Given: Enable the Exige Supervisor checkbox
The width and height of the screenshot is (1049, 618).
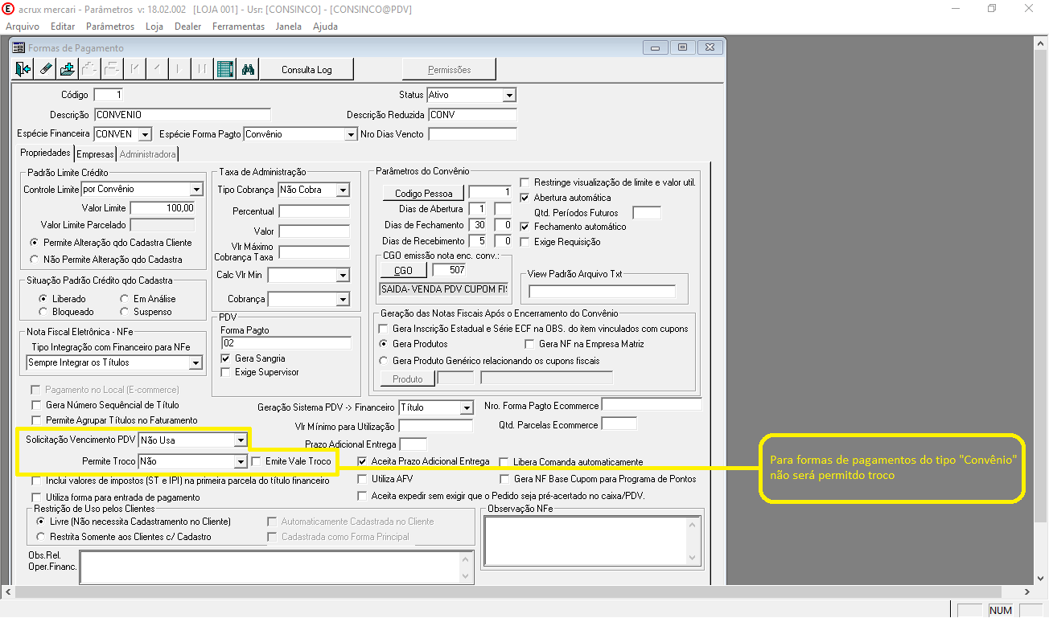Looking at the screenshot, I should click(226, 373).
